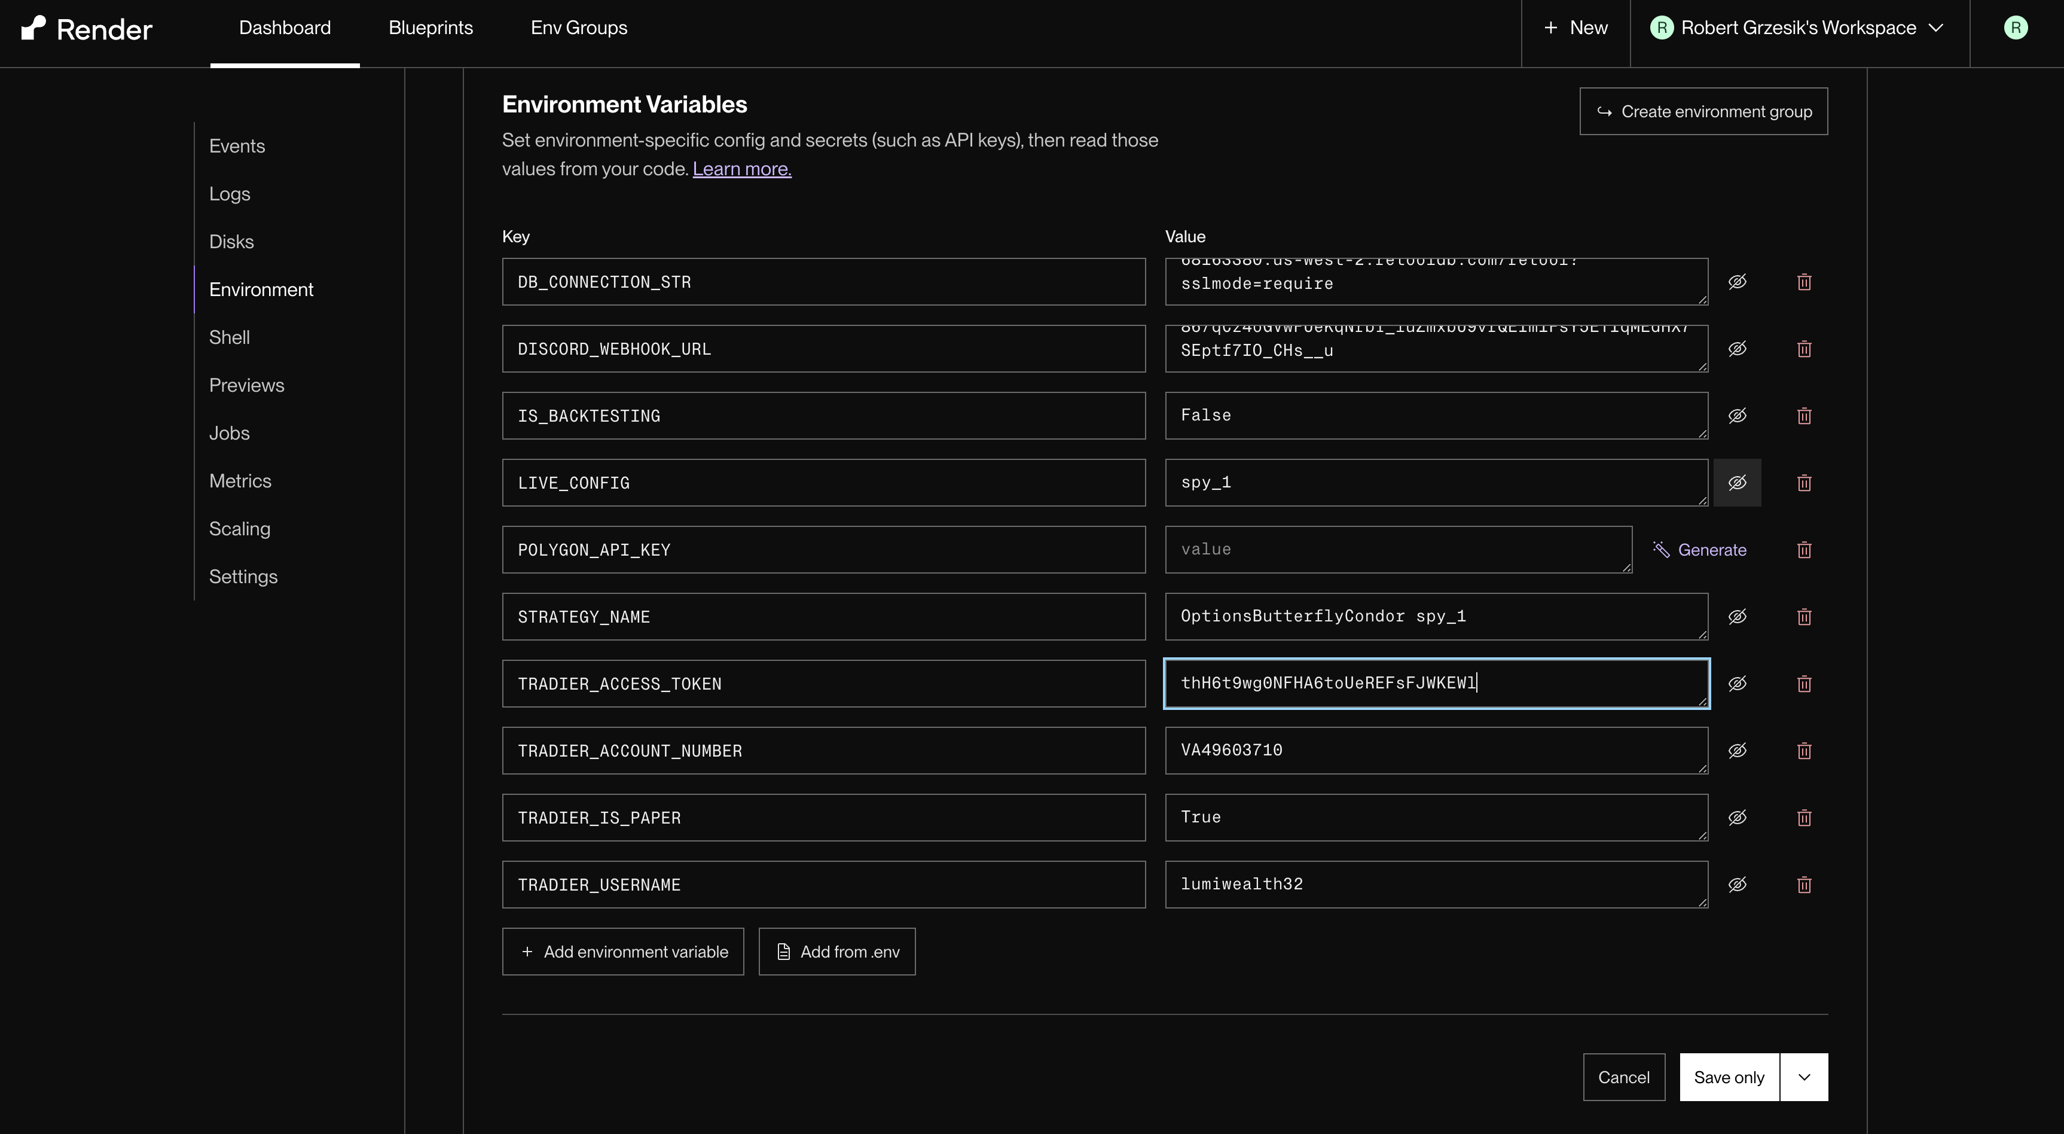
Task: Delete the IS_BACKTESTING environment variable
Action: [x=1803, y=416]
